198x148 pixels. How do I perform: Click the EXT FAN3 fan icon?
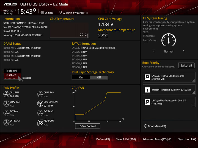point(6,123)
